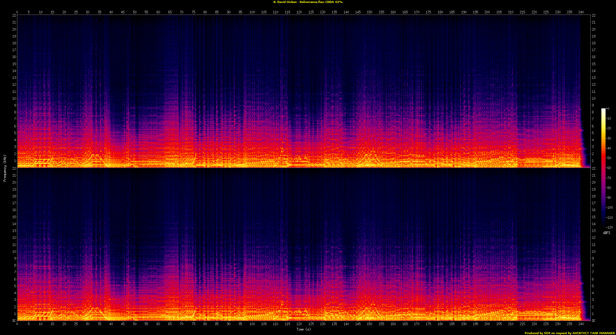Click the +0 label on dBFS scale
The width and height of the screenshot is (616, 335).
click(608, 109)
